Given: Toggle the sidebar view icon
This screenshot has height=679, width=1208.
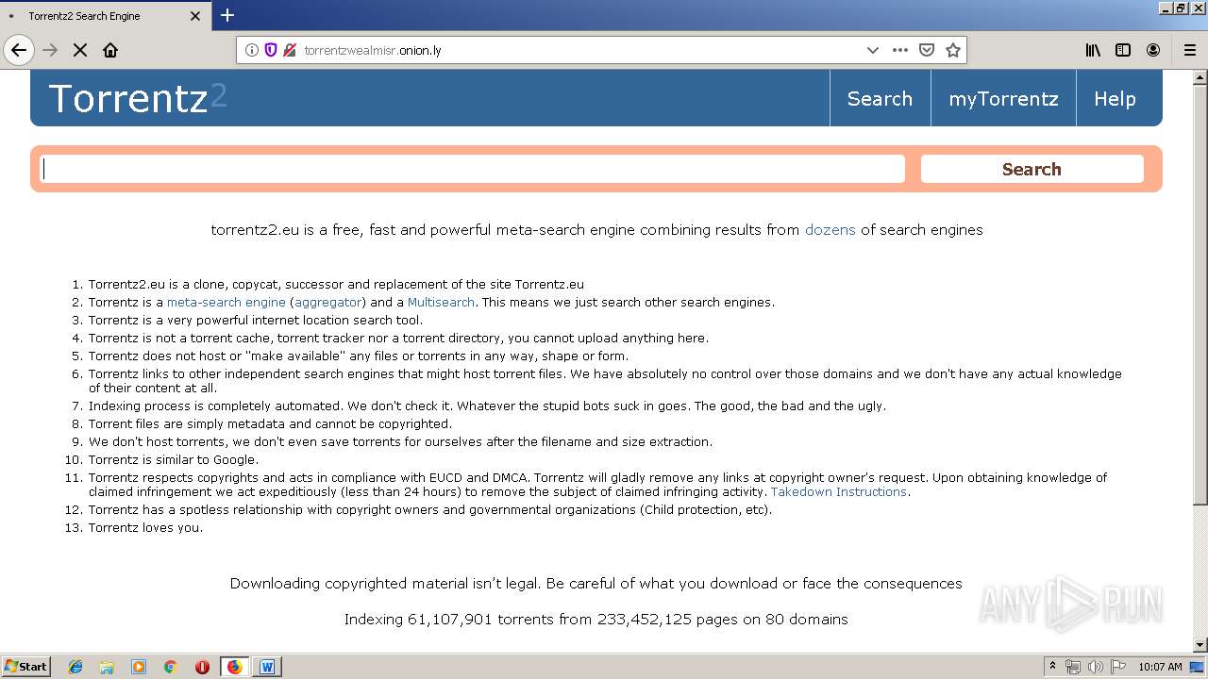Looking at the screenshot, I should (1123, 50).
